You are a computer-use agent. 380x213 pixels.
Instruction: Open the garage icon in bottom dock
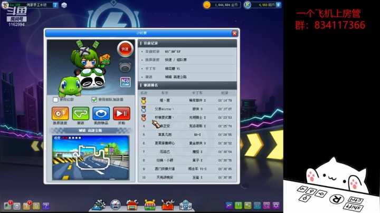coord(132,205)
